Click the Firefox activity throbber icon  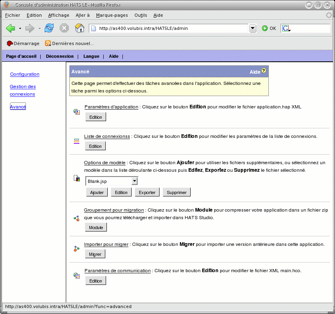pyautogui.click(x=329, y=15)
